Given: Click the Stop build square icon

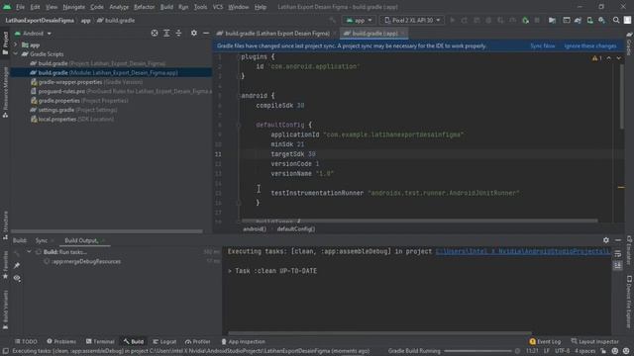Looking at the screenshot, I should [537, 20].
